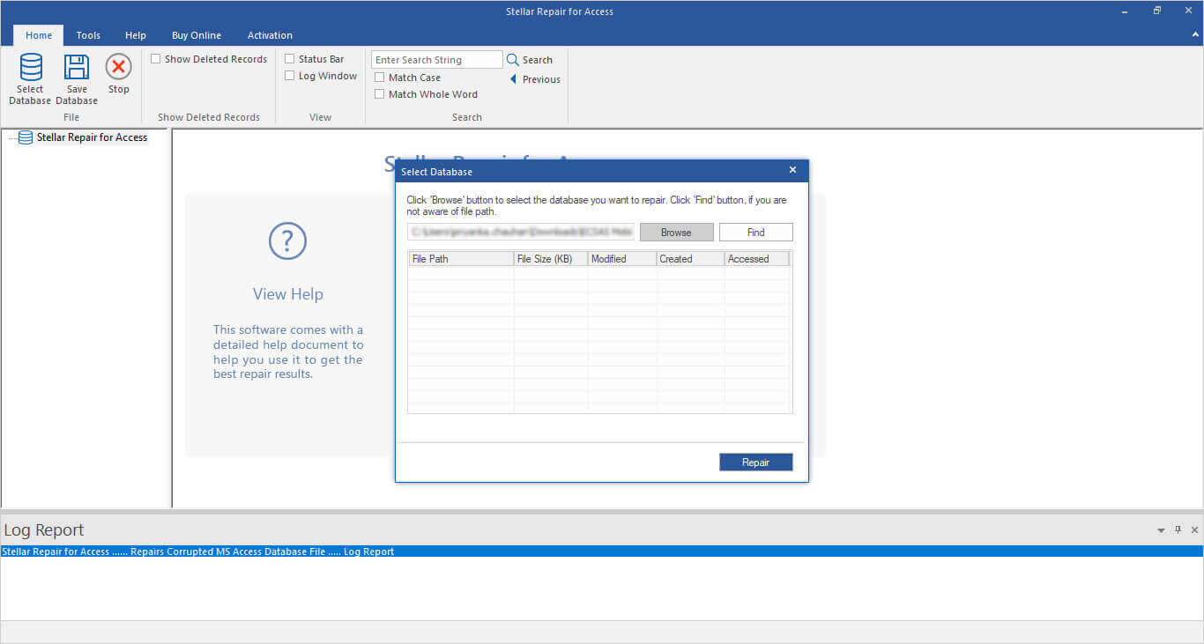Click the Save Database disk icon
Viewport: 1204px width, 644px height.
77,67
